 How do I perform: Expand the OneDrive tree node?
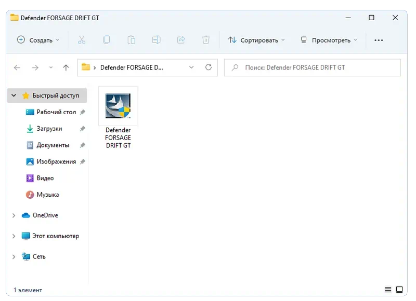click(x=14, y=215)
